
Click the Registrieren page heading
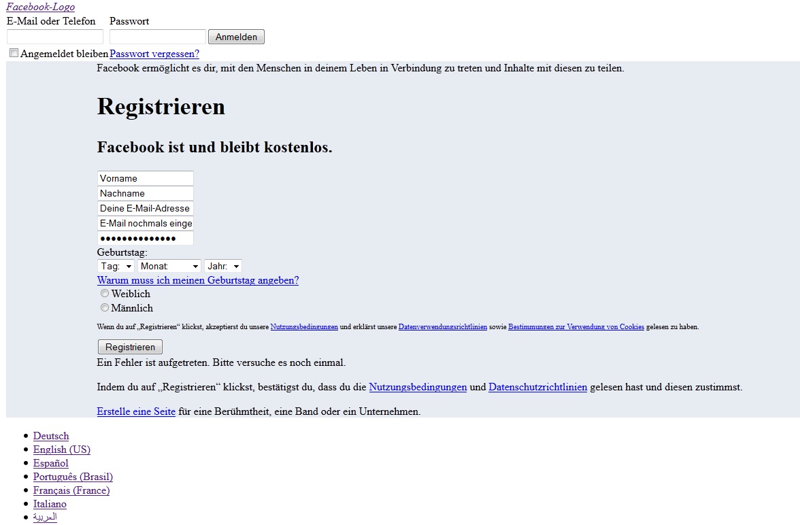[161, 107]
